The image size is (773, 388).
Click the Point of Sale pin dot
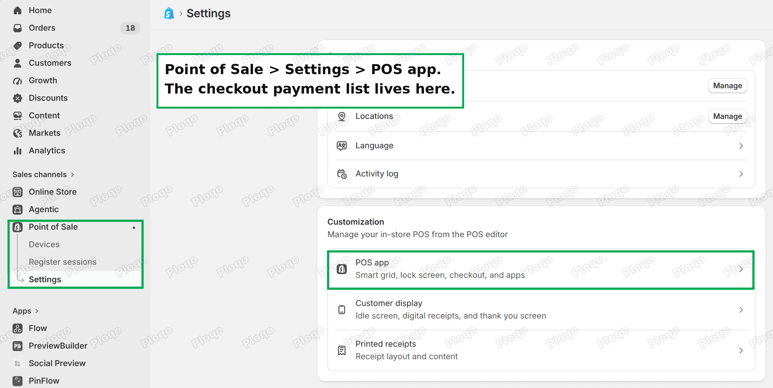(x=134, y=227)
